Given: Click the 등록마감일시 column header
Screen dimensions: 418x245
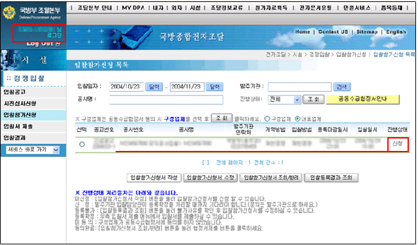Looking at the screenshot, I should (332, 129).
